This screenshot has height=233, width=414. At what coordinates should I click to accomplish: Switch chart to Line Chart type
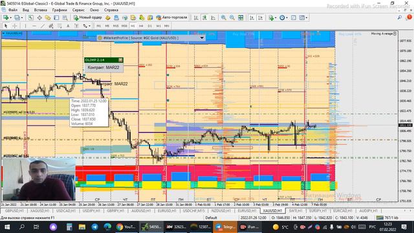click(x=213, y=17)
